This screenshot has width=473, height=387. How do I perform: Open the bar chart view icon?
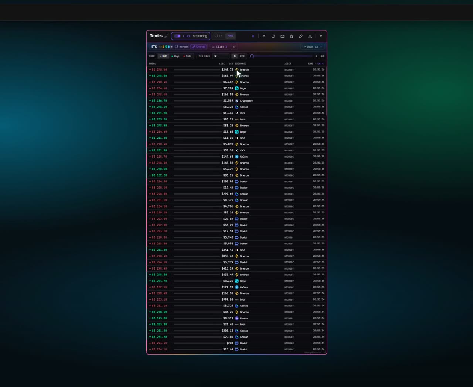click(253, 36)
